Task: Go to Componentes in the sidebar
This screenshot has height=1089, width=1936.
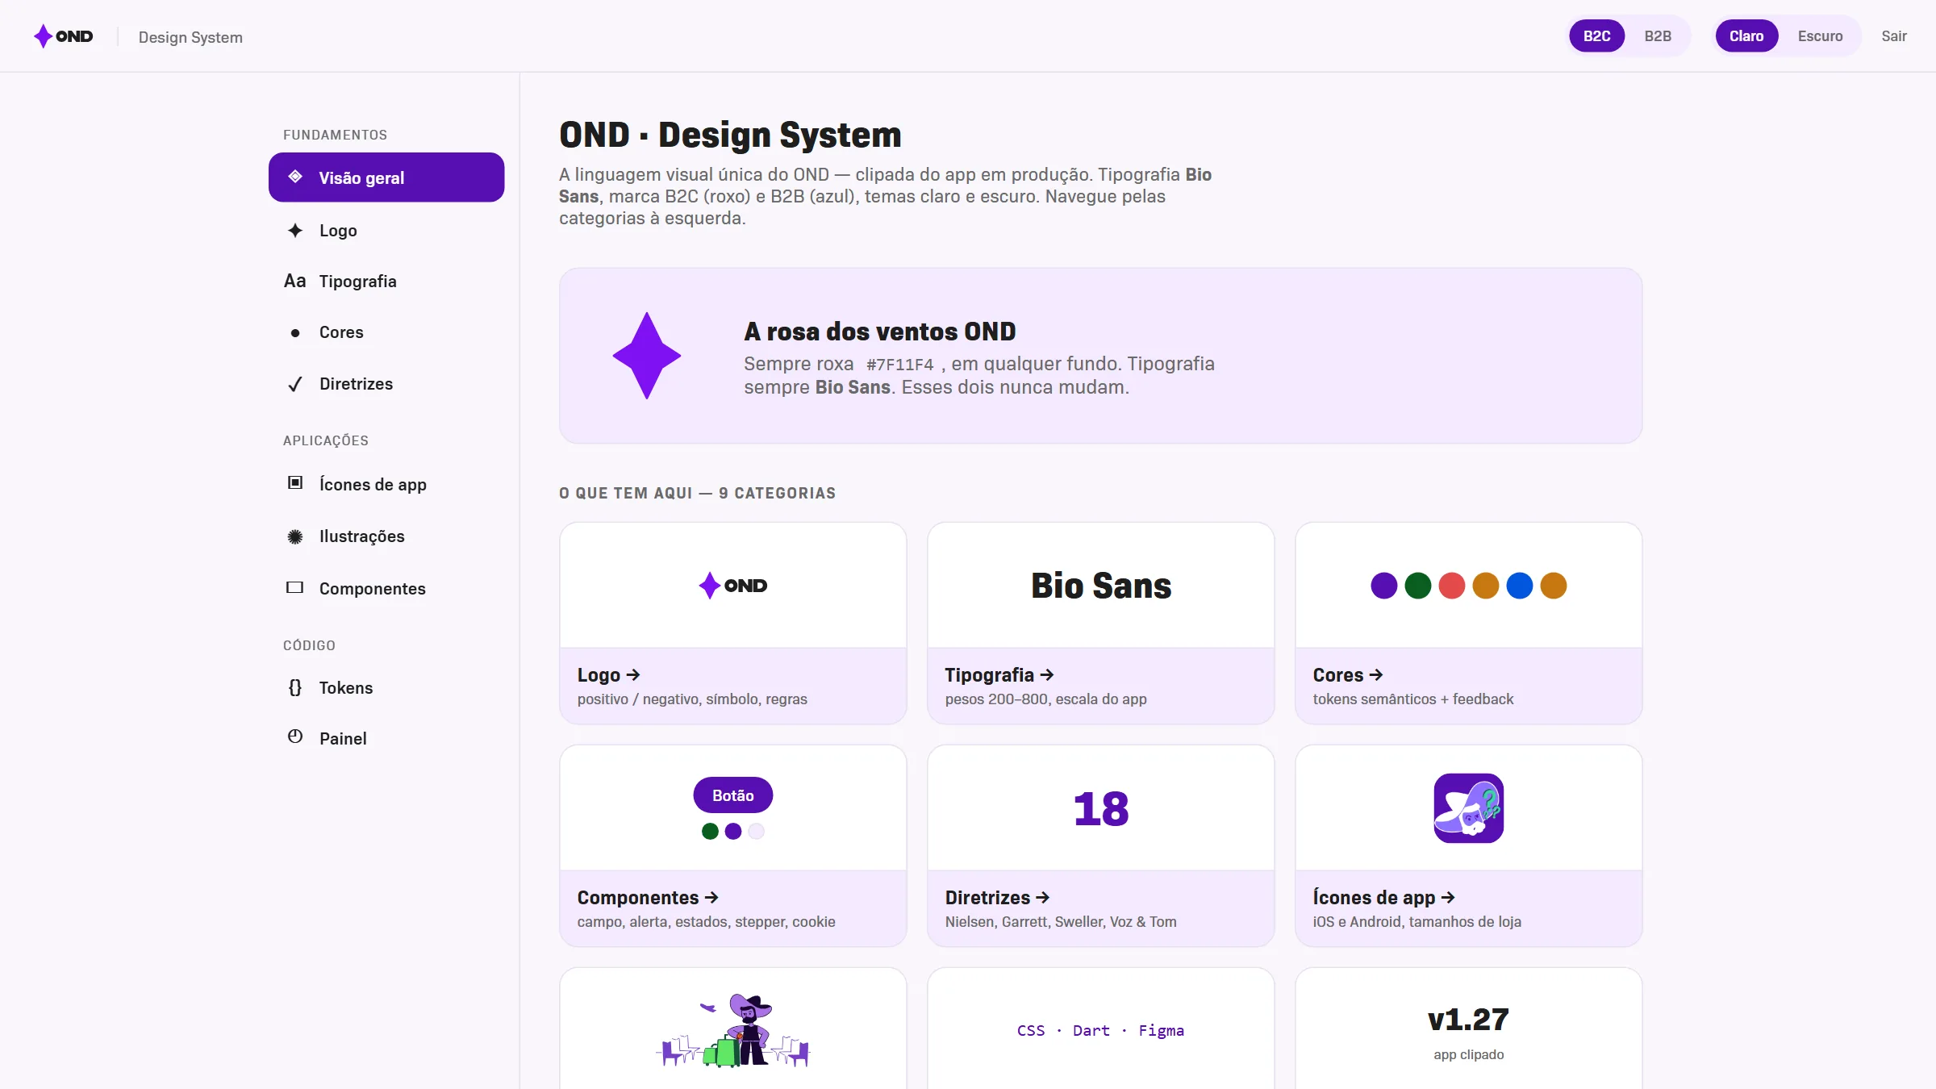Action: 386,589
